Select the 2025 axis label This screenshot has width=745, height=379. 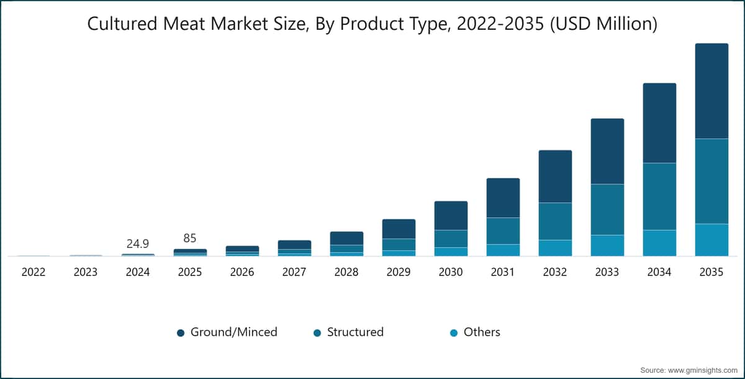(x=190, y=272)
